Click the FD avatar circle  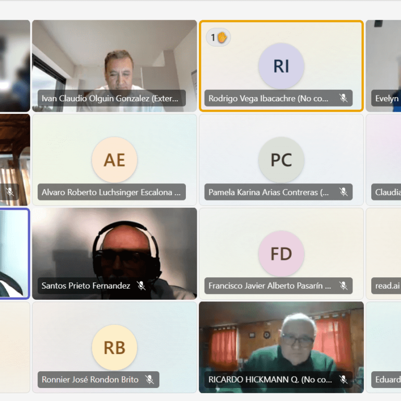click(x=281, y=254)
